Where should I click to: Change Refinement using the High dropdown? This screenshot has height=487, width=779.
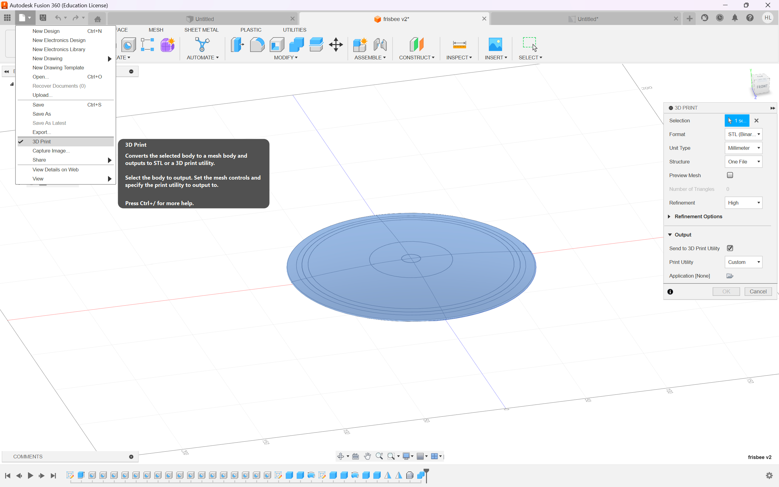[x=743, y=203]
